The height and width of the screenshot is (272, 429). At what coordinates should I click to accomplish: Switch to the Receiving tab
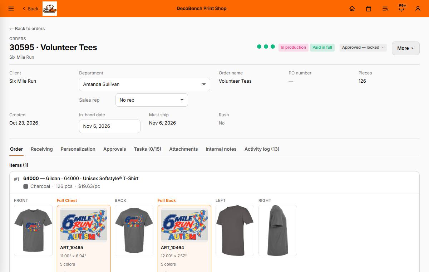(41, 149)
